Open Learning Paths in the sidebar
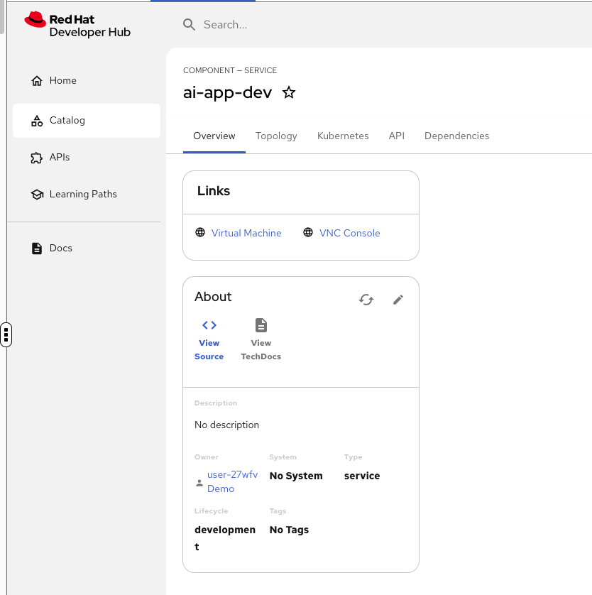Screen dimensions: 592x595 click(x=83, y=195)
